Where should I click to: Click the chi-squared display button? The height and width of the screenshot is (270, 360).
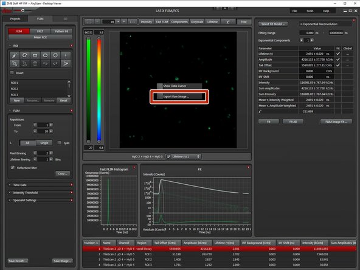click(228, 22)
